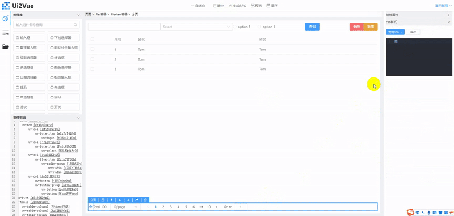Image resolution: width=454 pixels, height=216 pixels.
Task: Click the left arrow in pagination toolbar
Action: pyautogui.click(x=120, y=200)
